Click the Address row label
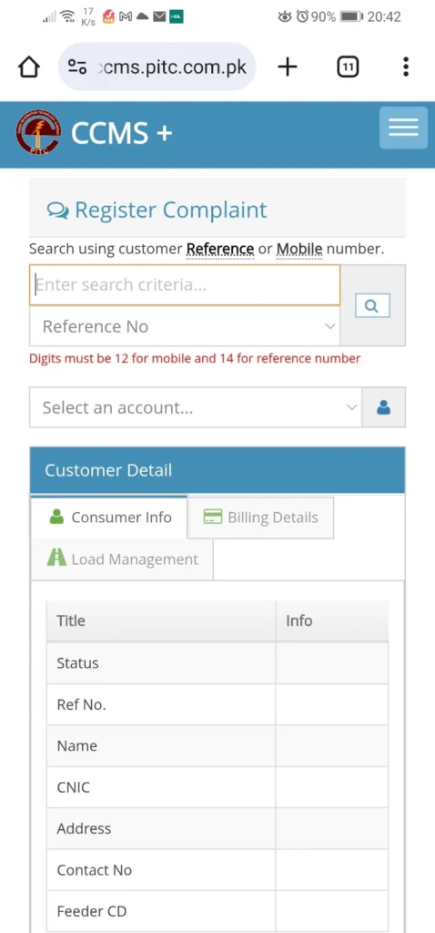This screenshot has width=435, height=933. point(84,828)
